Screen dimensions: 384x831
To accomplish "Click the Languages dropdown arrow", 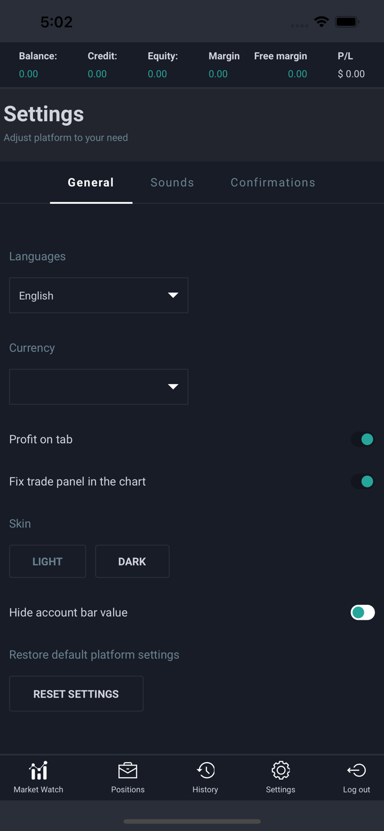I will [173, 295].
